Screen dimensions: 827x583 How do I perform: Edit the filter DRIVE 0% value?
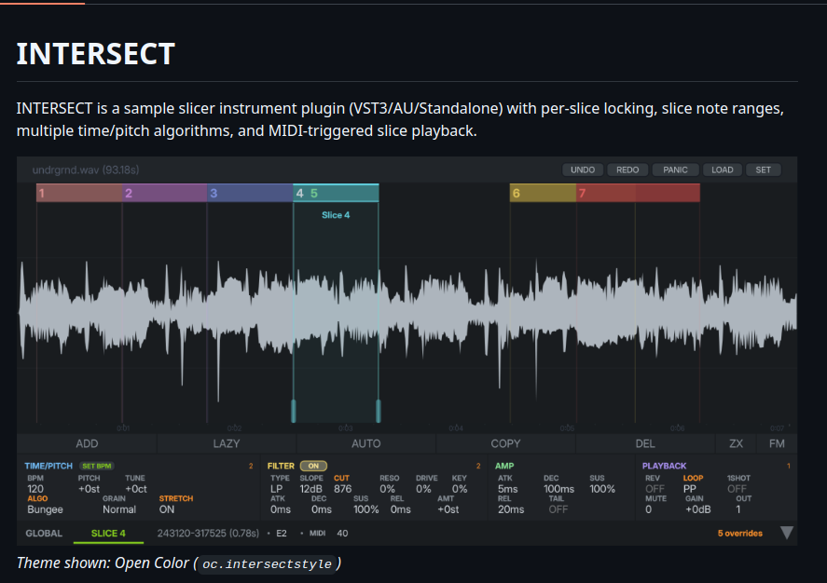point(423,489)
